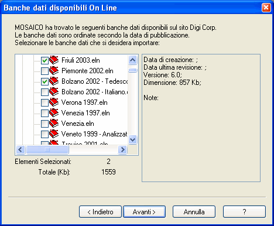Select the Veneto 1999 - Analizzat checkbox
274x226 pixels.
pos(44,134)
